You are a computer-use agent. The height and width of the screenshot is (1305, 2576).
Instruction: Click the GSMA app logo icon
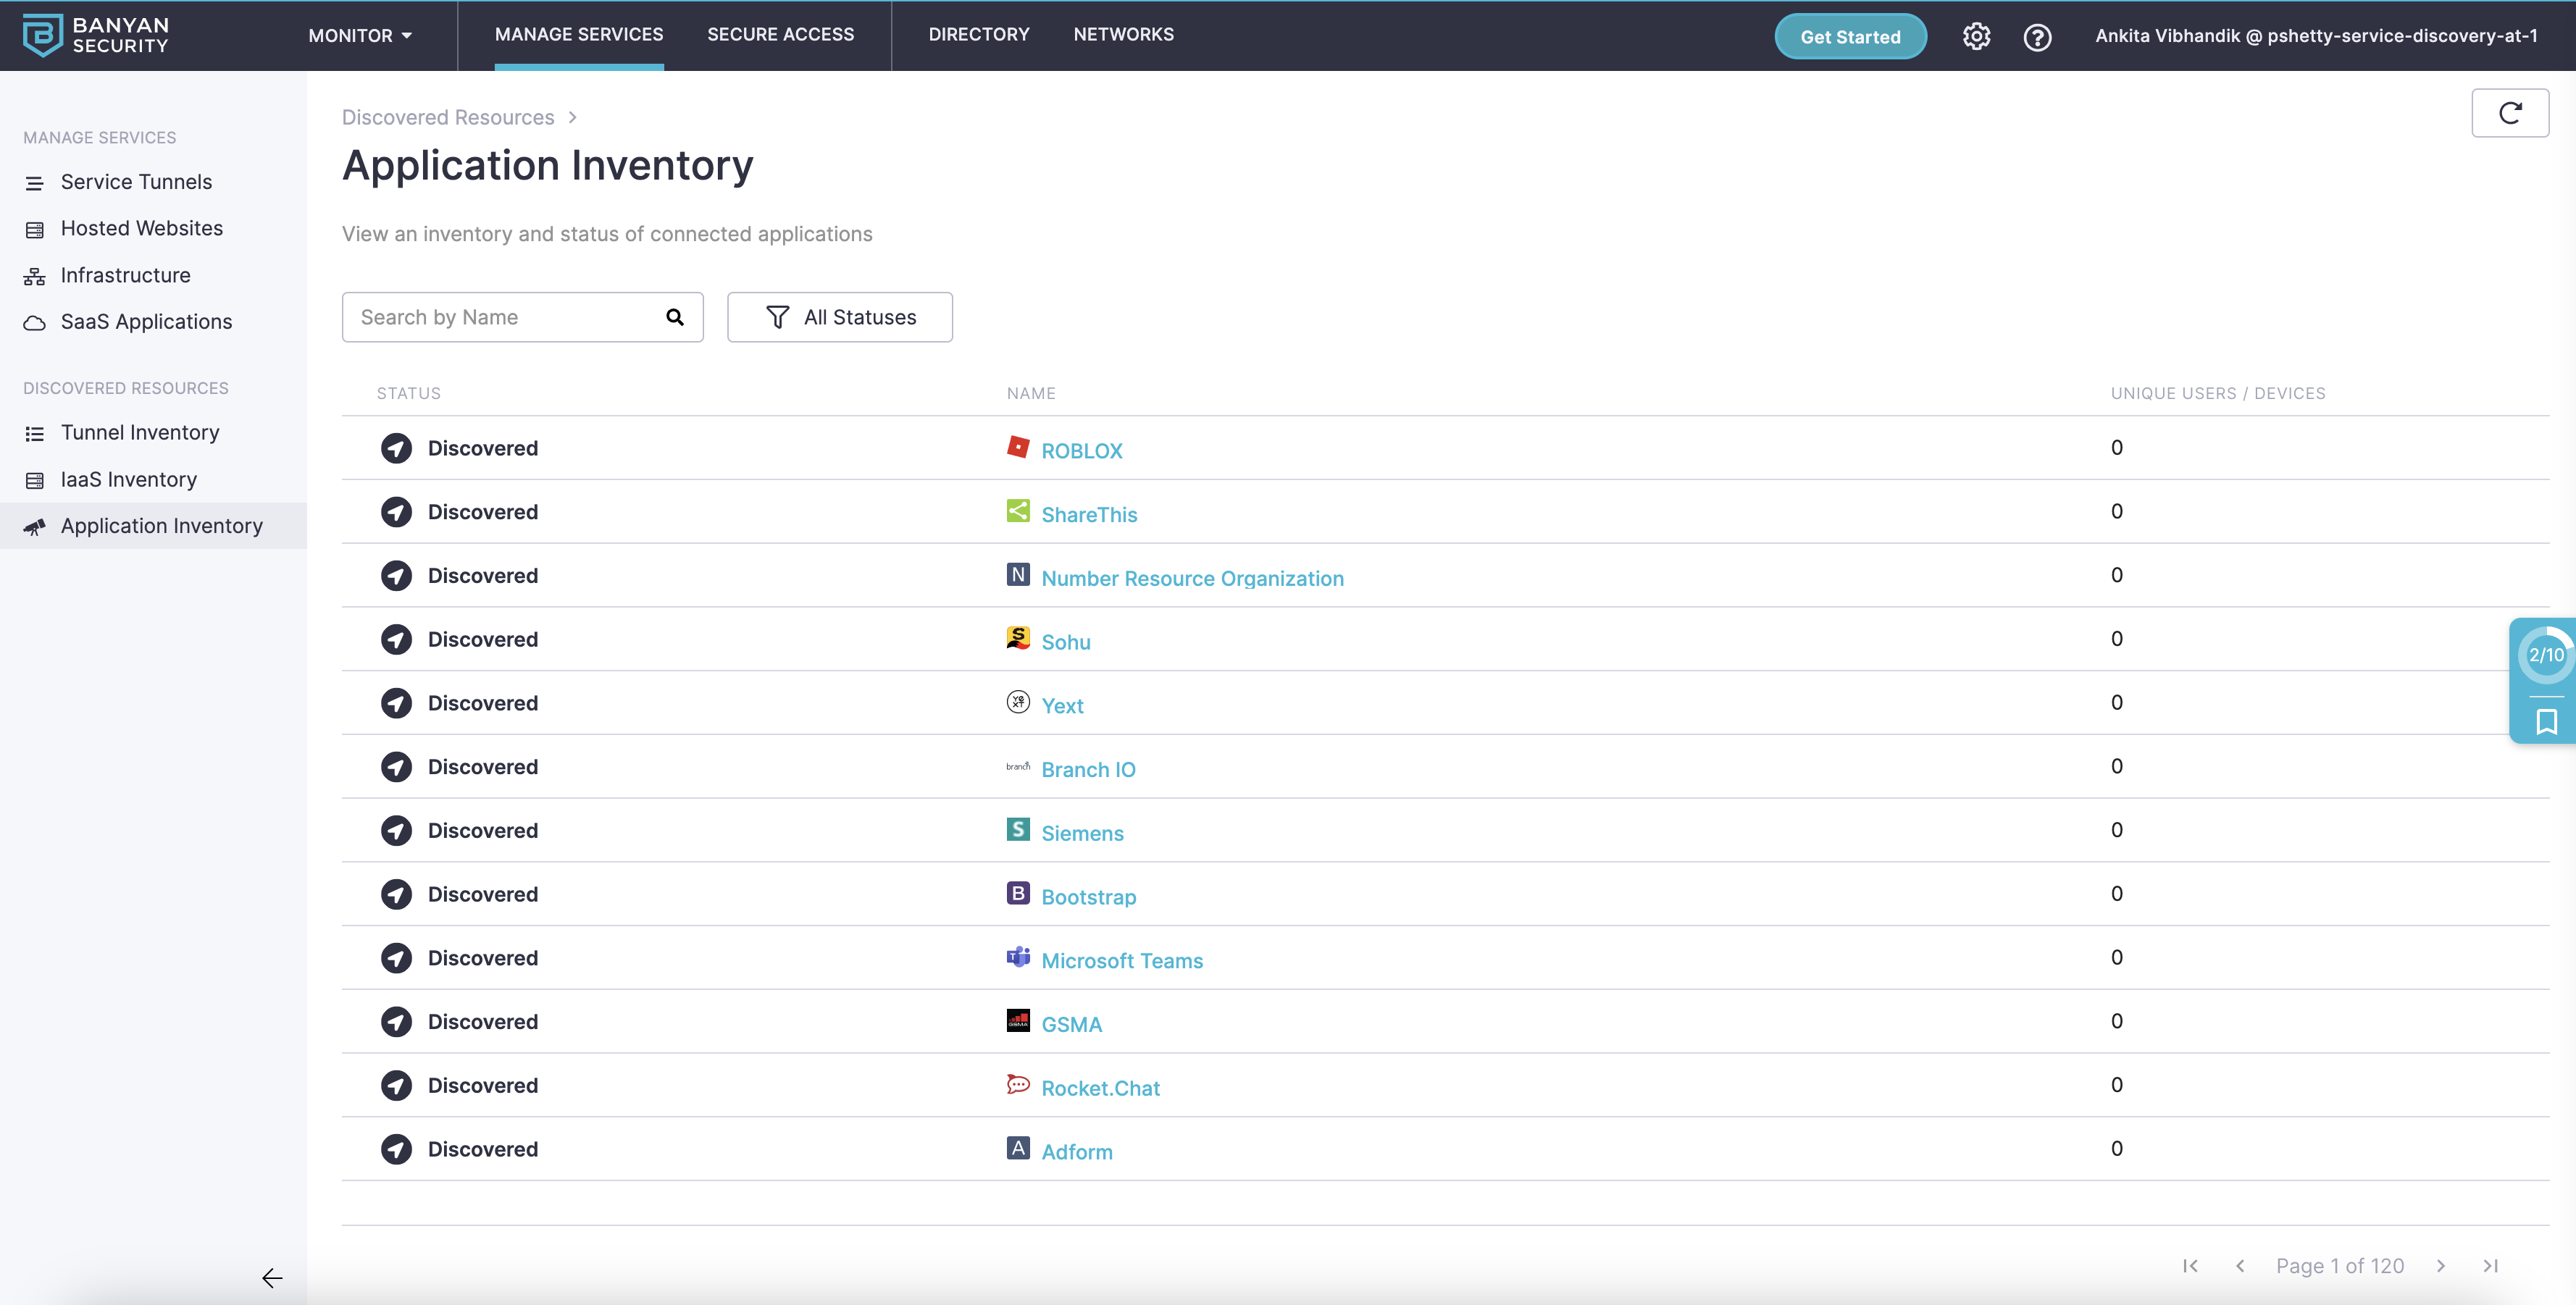click(1018, 1020)
